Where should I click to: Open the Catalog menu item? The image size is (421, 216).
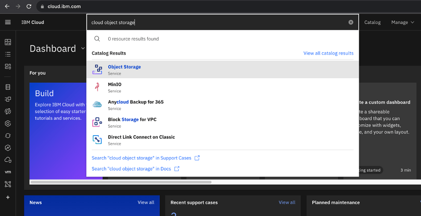pos(372,22)
